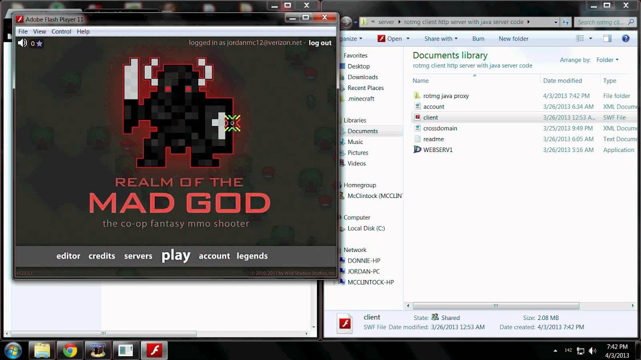641x360 pixels.
Task: Click the Flash Player title bar icon
Action: (x=20, y=19)
